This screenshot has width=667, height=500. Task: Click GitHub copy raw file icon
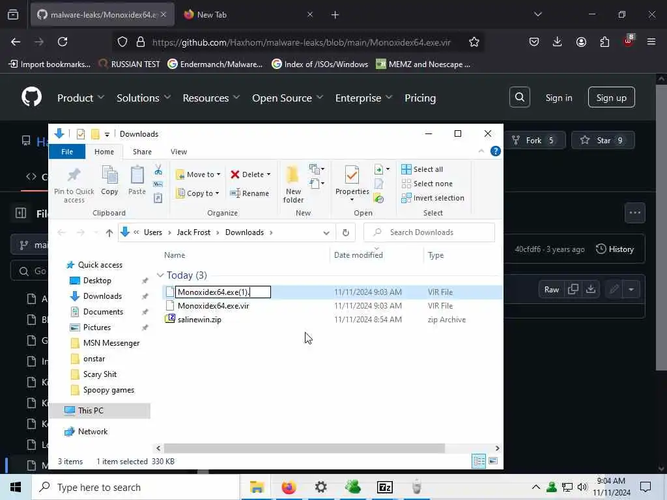pos(573,289)
